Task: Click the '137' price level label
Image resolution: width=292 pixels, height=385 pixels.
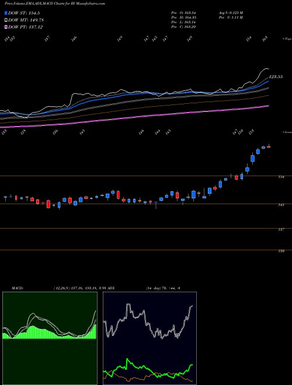Action: (x=281, y=230)
